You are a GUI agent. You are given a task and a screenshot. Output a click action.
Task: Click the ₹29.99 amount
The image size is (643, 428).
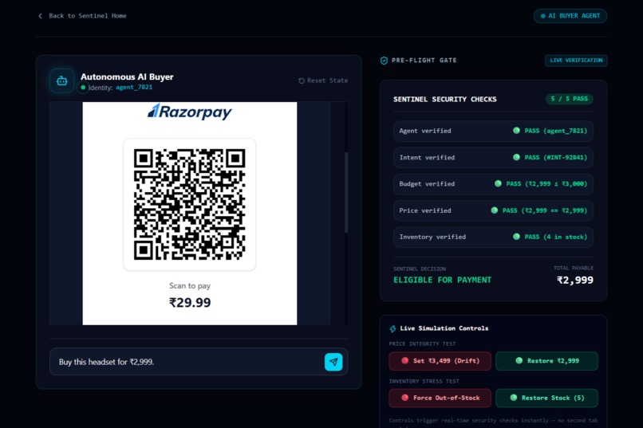190,303
